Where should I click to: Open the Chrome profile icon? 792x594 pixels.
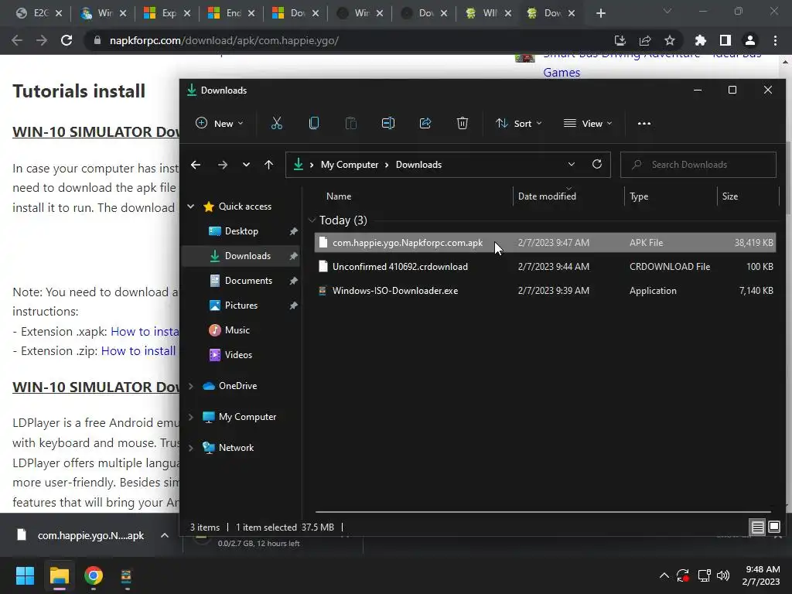tap(750, 40)
